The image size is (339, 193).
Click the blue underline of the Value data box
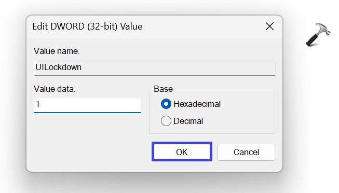[87, 113]
